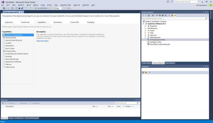
Task: Pin the Package.appxmanifest tab
Action: 21,12
